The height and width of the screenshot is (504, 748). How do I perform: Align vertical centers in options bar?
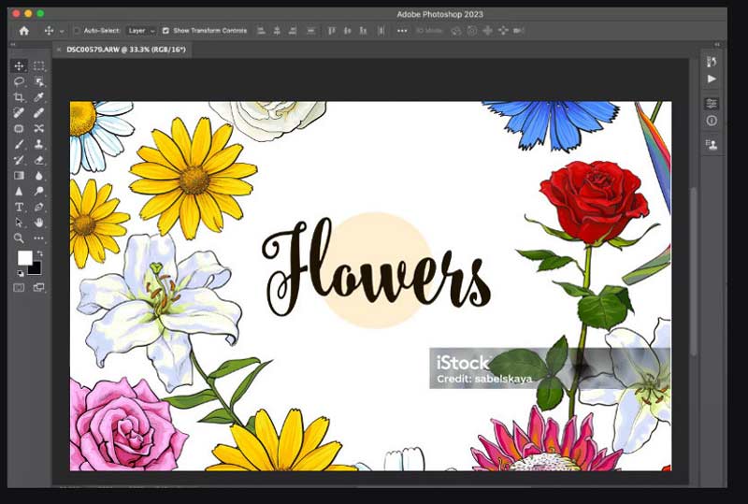[x=347, y=31]
